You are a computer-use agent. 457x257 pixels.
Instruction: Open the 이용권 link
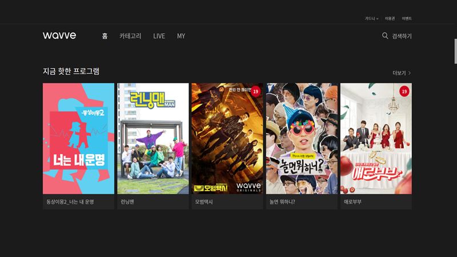coord(390,18)
